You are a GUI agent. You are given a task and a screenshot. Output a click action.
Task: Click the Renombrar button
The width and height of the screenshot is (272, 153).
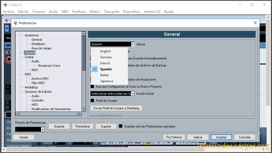[83, 126]
